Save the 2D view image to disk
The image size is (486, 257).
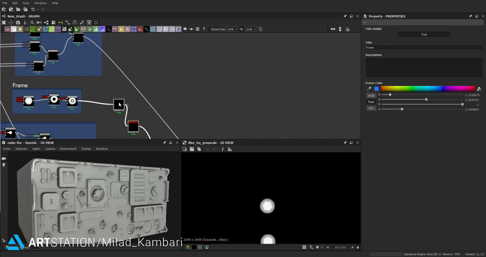click(192, 149)
